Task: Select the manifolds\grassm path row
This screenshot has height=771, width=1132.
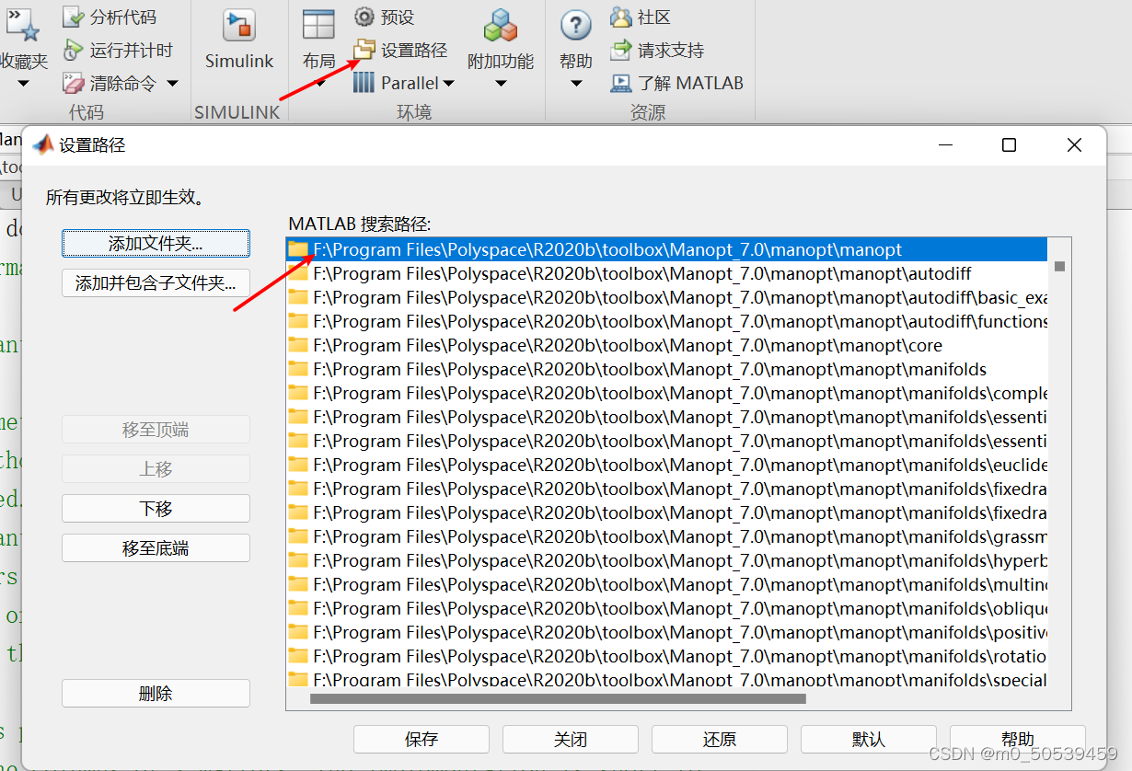Action: coord(667,536)
